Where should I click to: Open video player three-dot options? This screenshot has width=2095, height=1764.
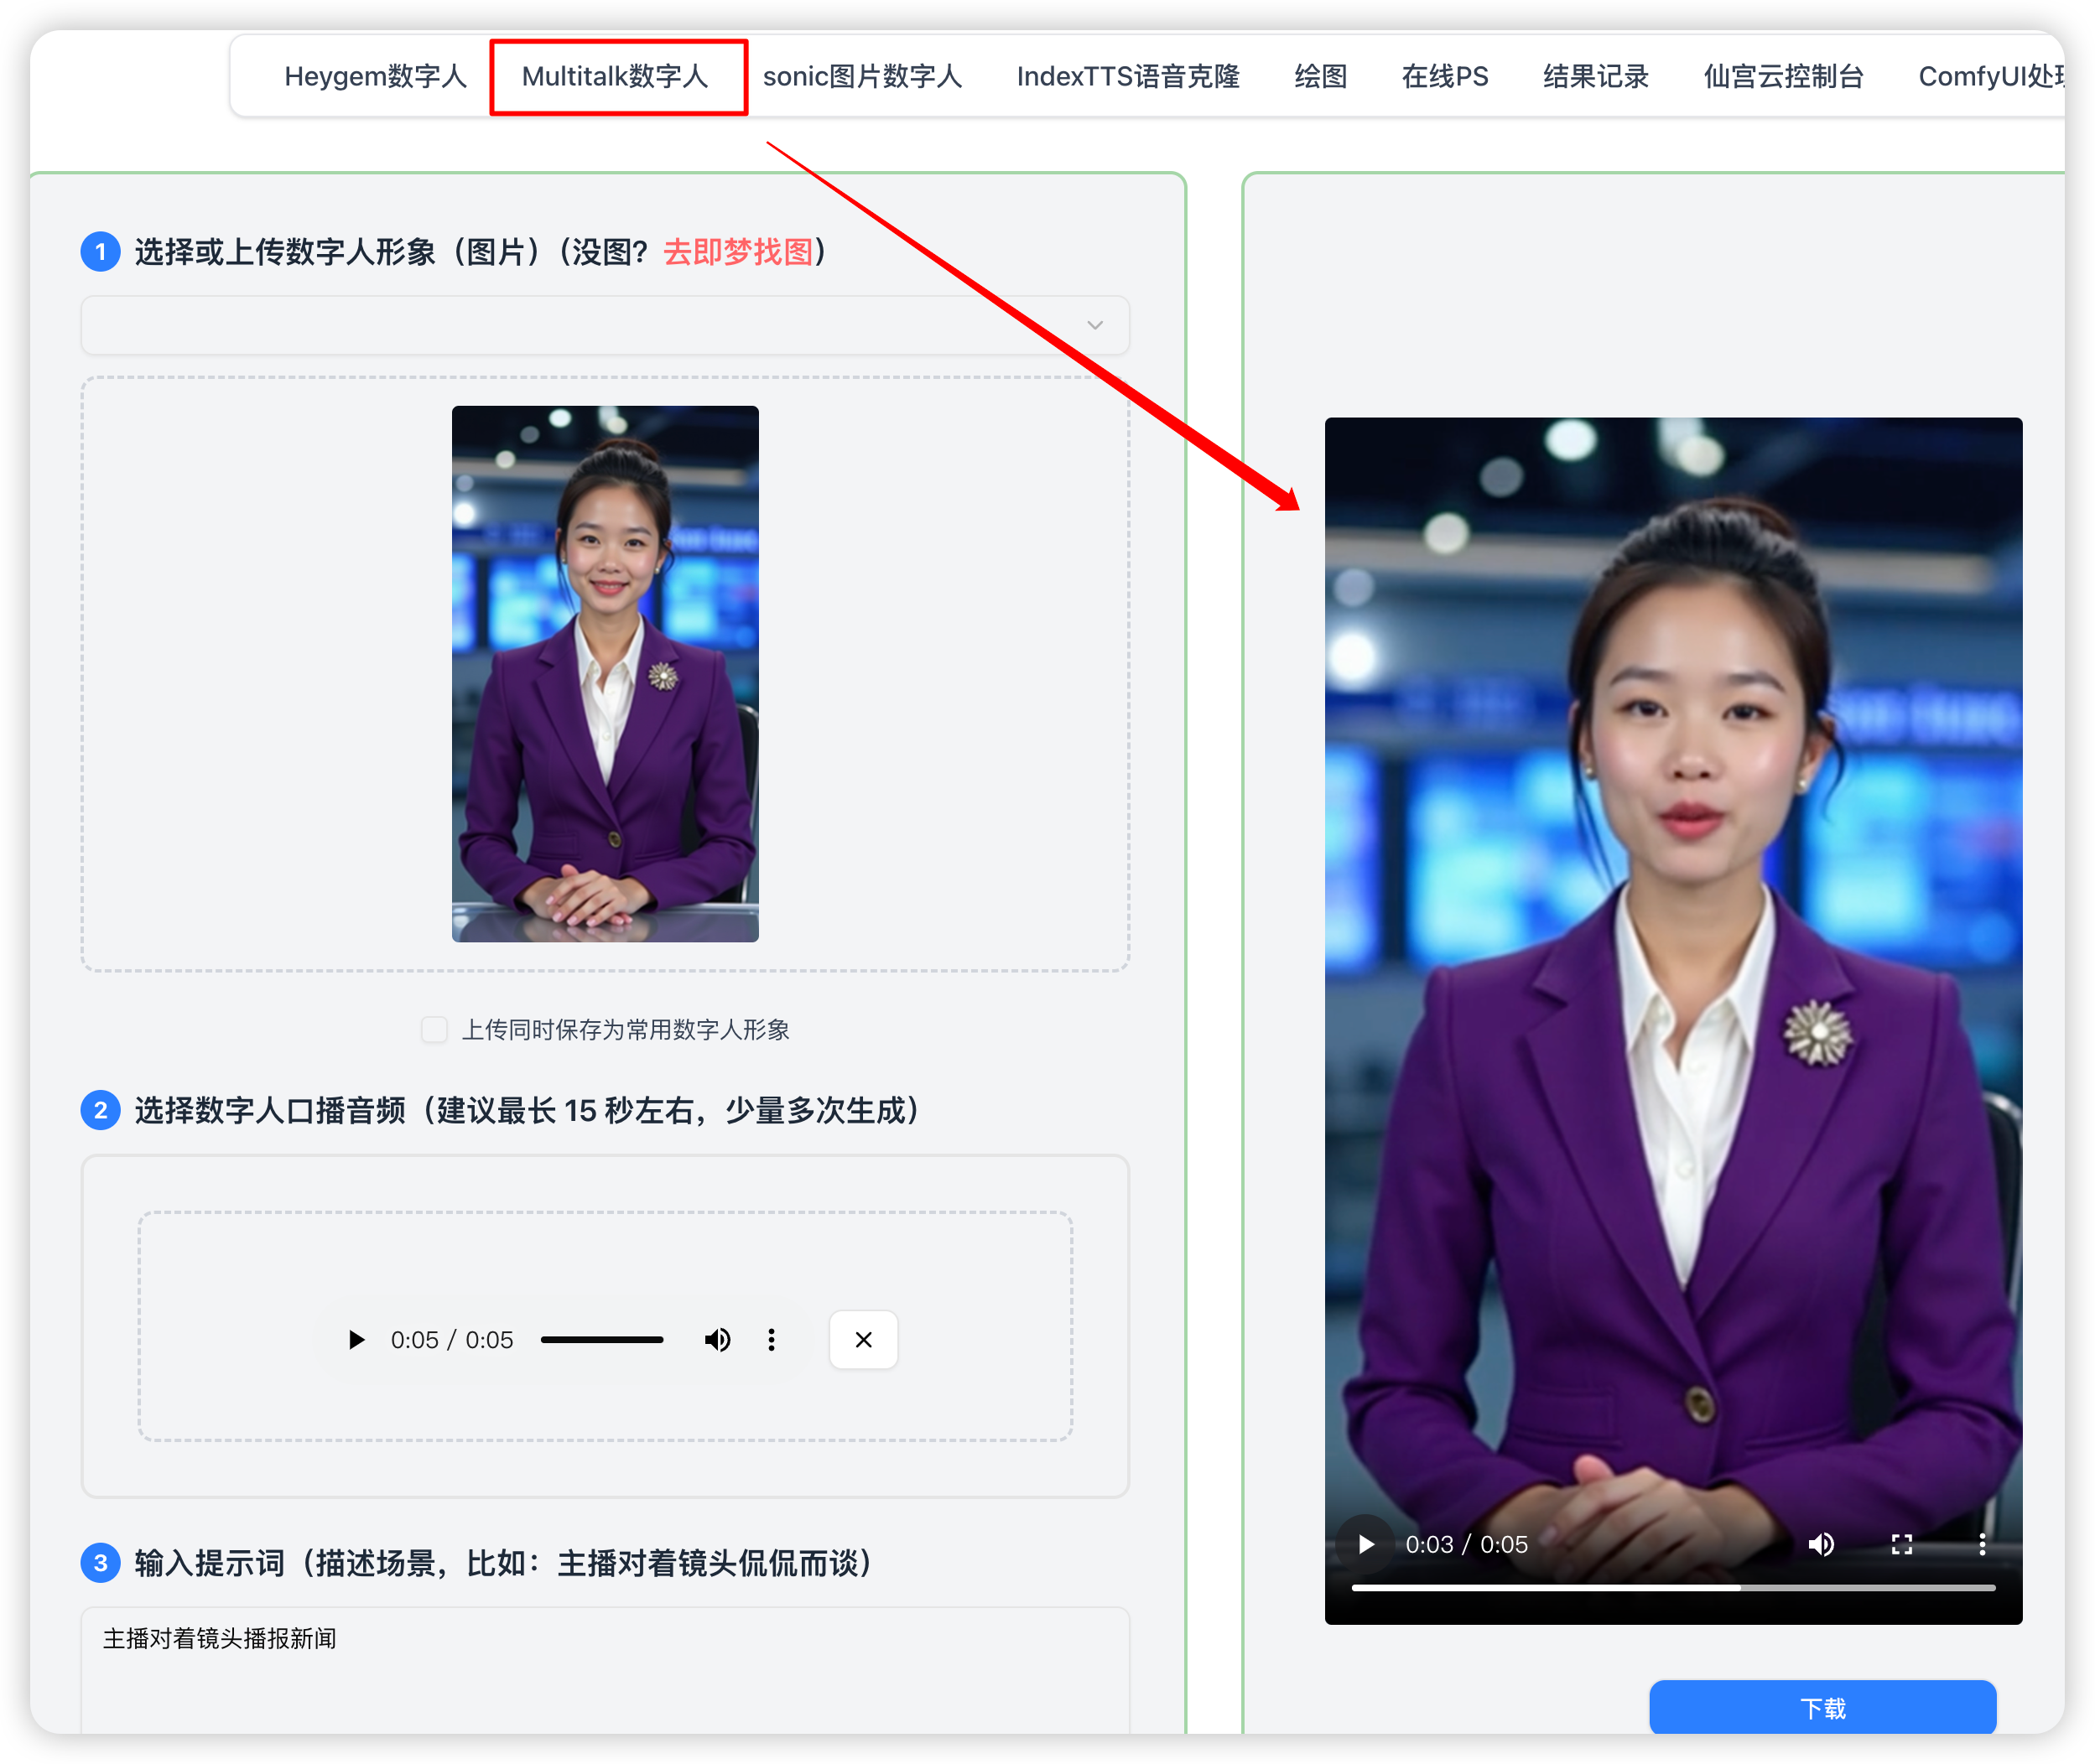[x=1982, y=1545]
